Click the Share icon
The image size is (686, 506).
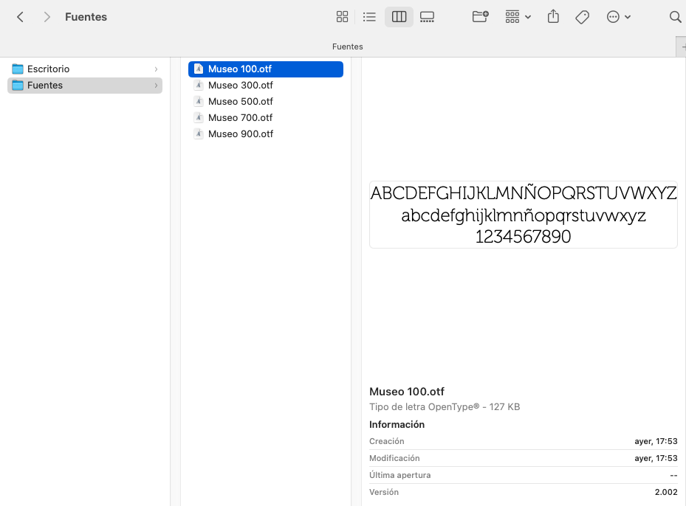[x=553, y=17]
